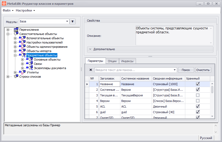This screenshot has height=142, width=222.
Task: Switch to the Индексы tab
Action: click(127, 61)
